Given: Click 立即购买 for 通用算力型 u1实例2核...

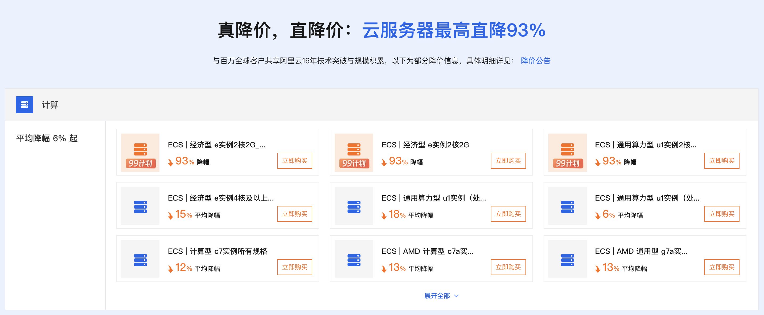Looking at the screenshot, I should pyautogui.click(x=722, y=161).
